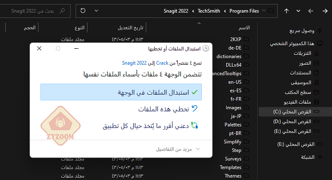Select the Images folder
The width and height of the screenshot is (332, 180).
[234, 108]
